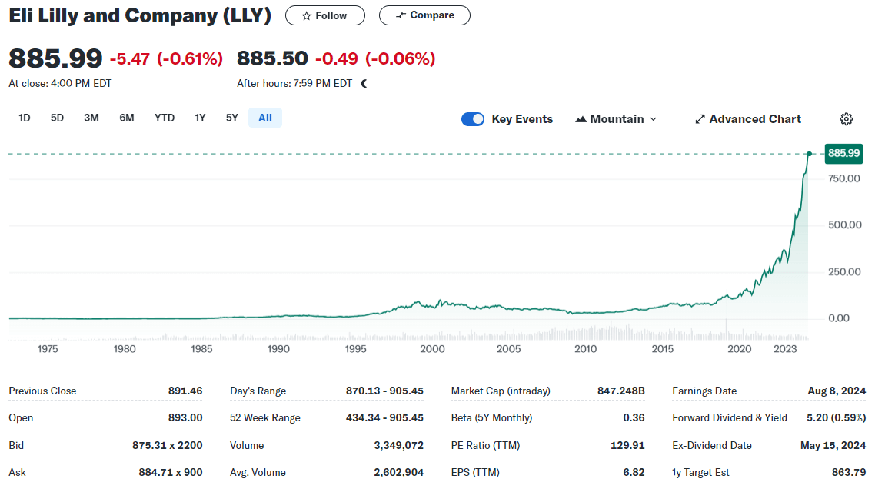875x489 pixels.
Task: Click EPS (TTM) value 6.82
Action: point(634,472)
